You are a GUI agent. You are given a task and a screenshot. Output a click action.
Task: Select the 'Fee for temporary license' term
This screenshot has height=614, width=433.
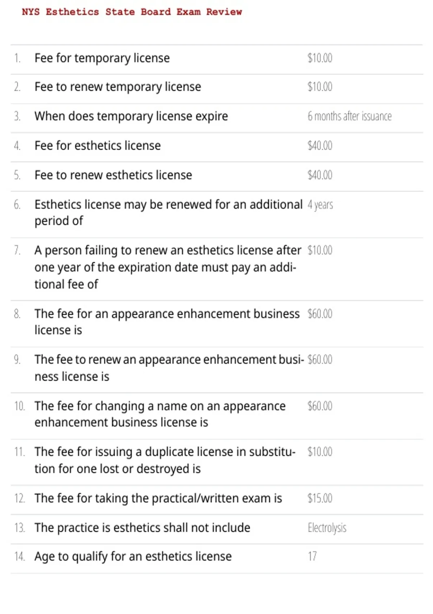(102, 58)
